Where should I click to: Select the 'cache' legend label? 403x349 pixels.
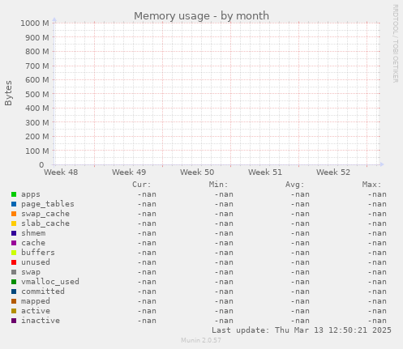[x=33, y=243]
